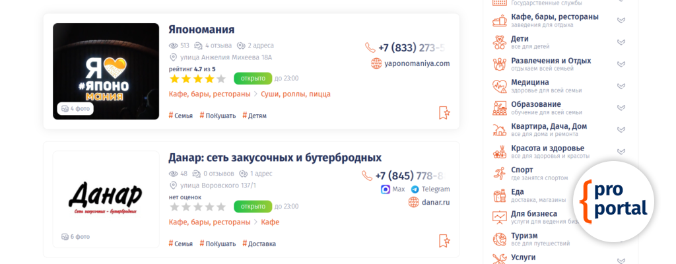Expand the Развлечения и Отдых chevron
This screenshot has width=676, height=264.
pos(621,64)
